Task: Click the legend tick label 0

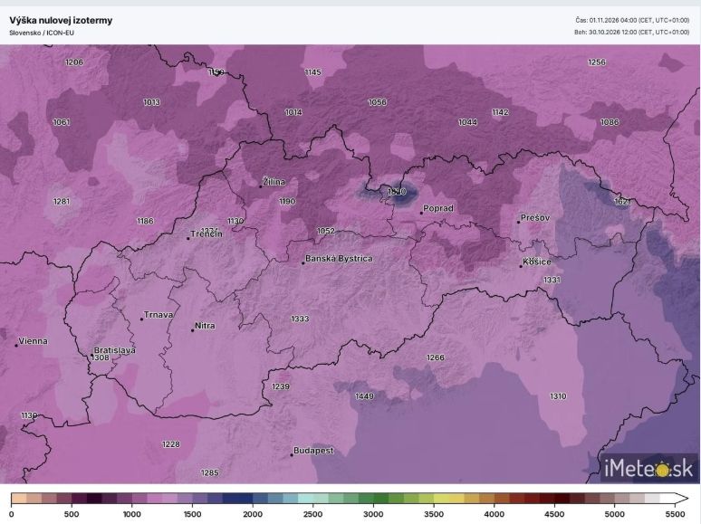Action: pyautogui.click(x=11, y=515)
